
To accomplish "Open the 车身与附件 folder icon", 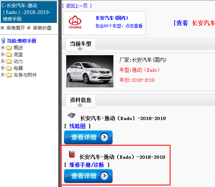I will point(9,75).
